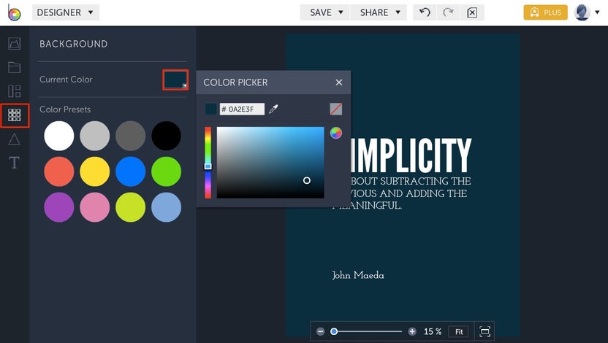Toggle transparent no-color swatch in Color Picker
Viewport: 608px width, 343px height.
(336, 109)
